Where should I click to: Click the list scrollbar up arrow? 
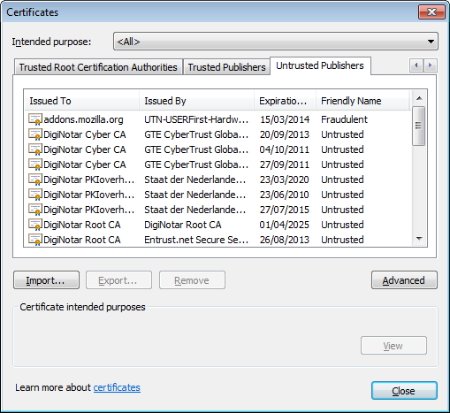tap(419, 98)
